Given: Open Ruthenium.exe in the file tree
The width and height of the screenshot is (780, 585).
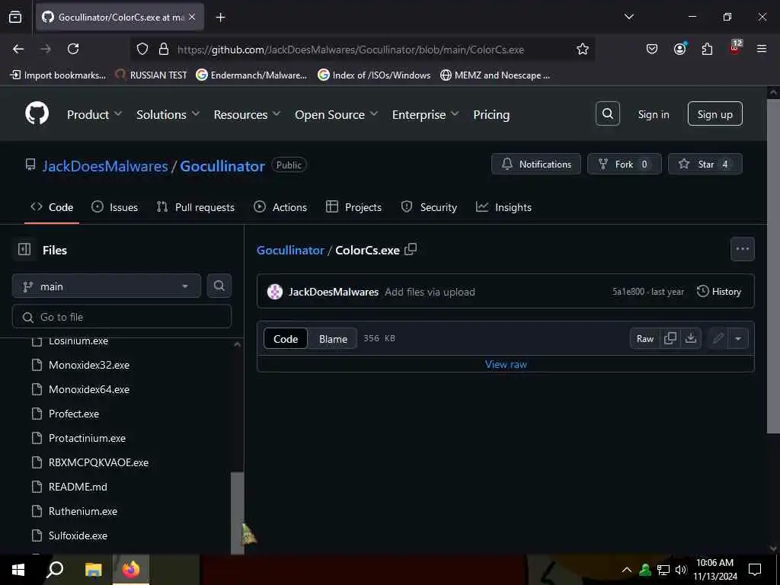Looking at the screenshot, I should tap(82, 511).
